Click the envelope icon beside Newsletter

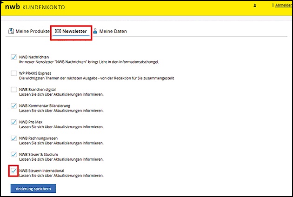(x=58, y=31)
